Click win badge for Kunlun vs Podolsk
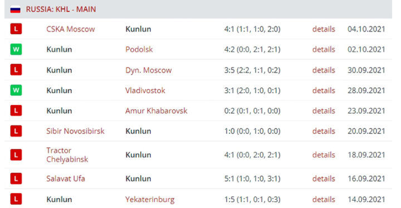This screenshot has width=401, height=208. 16,49
